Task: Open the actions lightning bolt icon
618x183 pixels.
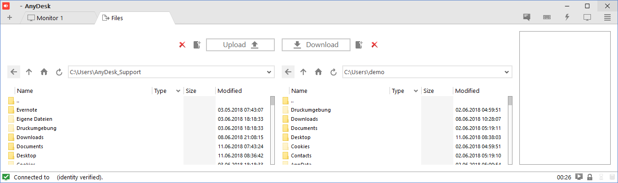Action: (x=567, y=17)
